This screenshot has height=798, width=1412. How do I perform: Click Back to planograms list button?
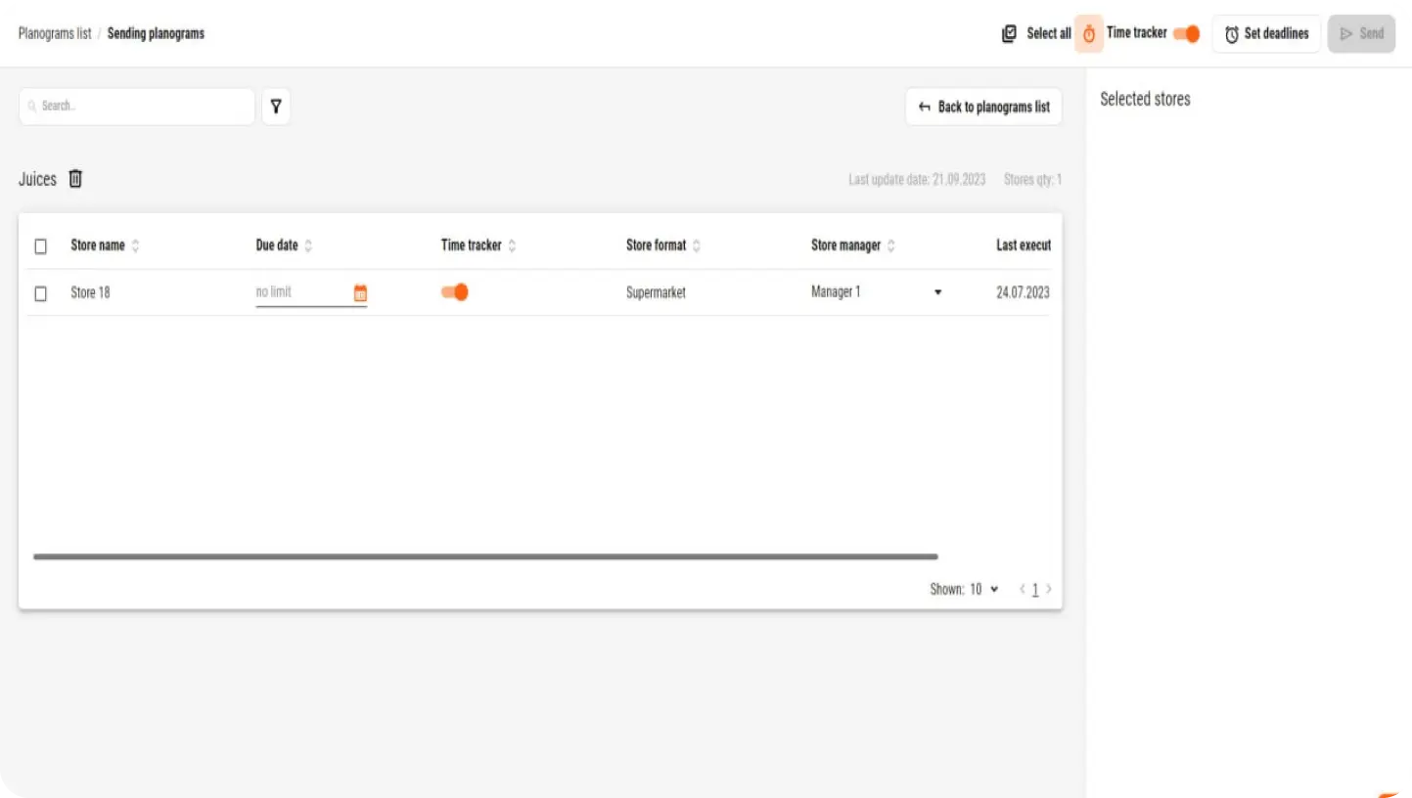983,107
